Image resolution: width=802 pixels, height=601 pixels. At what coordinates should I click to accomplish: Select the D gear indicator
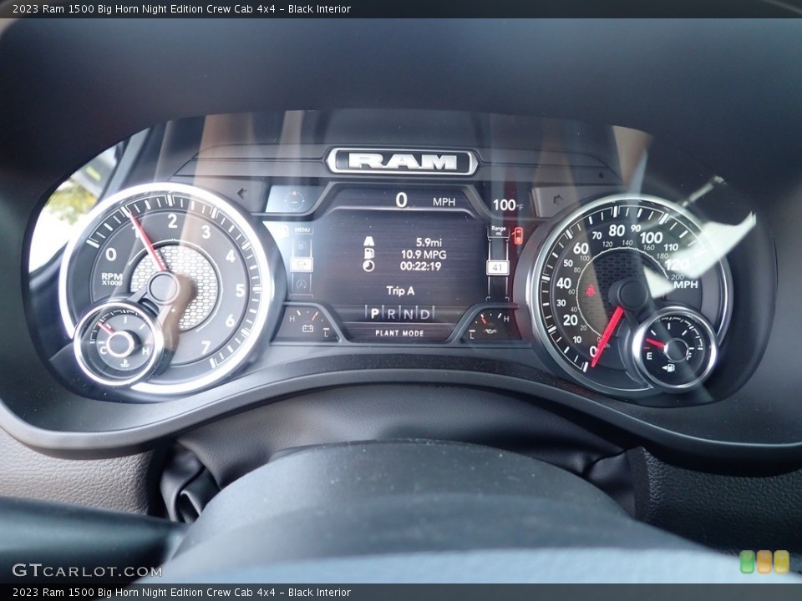424,313
